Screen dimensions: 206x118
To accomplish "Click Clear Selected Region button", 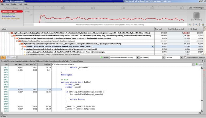I will pyautogui.click(x=196, y=8).
